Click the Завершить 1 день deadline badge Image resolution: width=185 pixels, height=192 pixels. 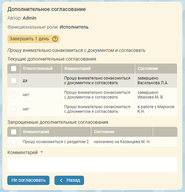[x=34, y=39]
